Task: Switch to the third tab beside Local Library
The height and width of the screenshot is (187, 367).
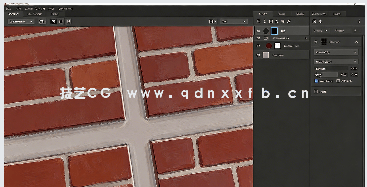Action: click(55, 14)
